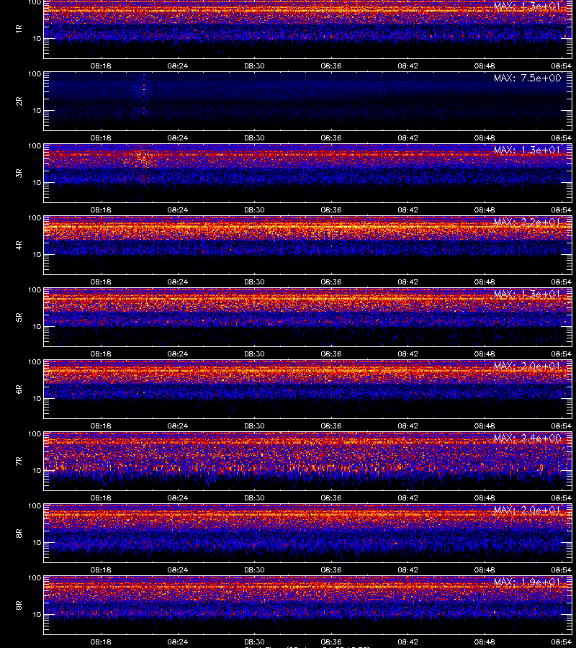Select the MAX: 2.0e+01 text in 6R
Image resolution: width=576 pixels, height=648 pixels.
[527, 366]
